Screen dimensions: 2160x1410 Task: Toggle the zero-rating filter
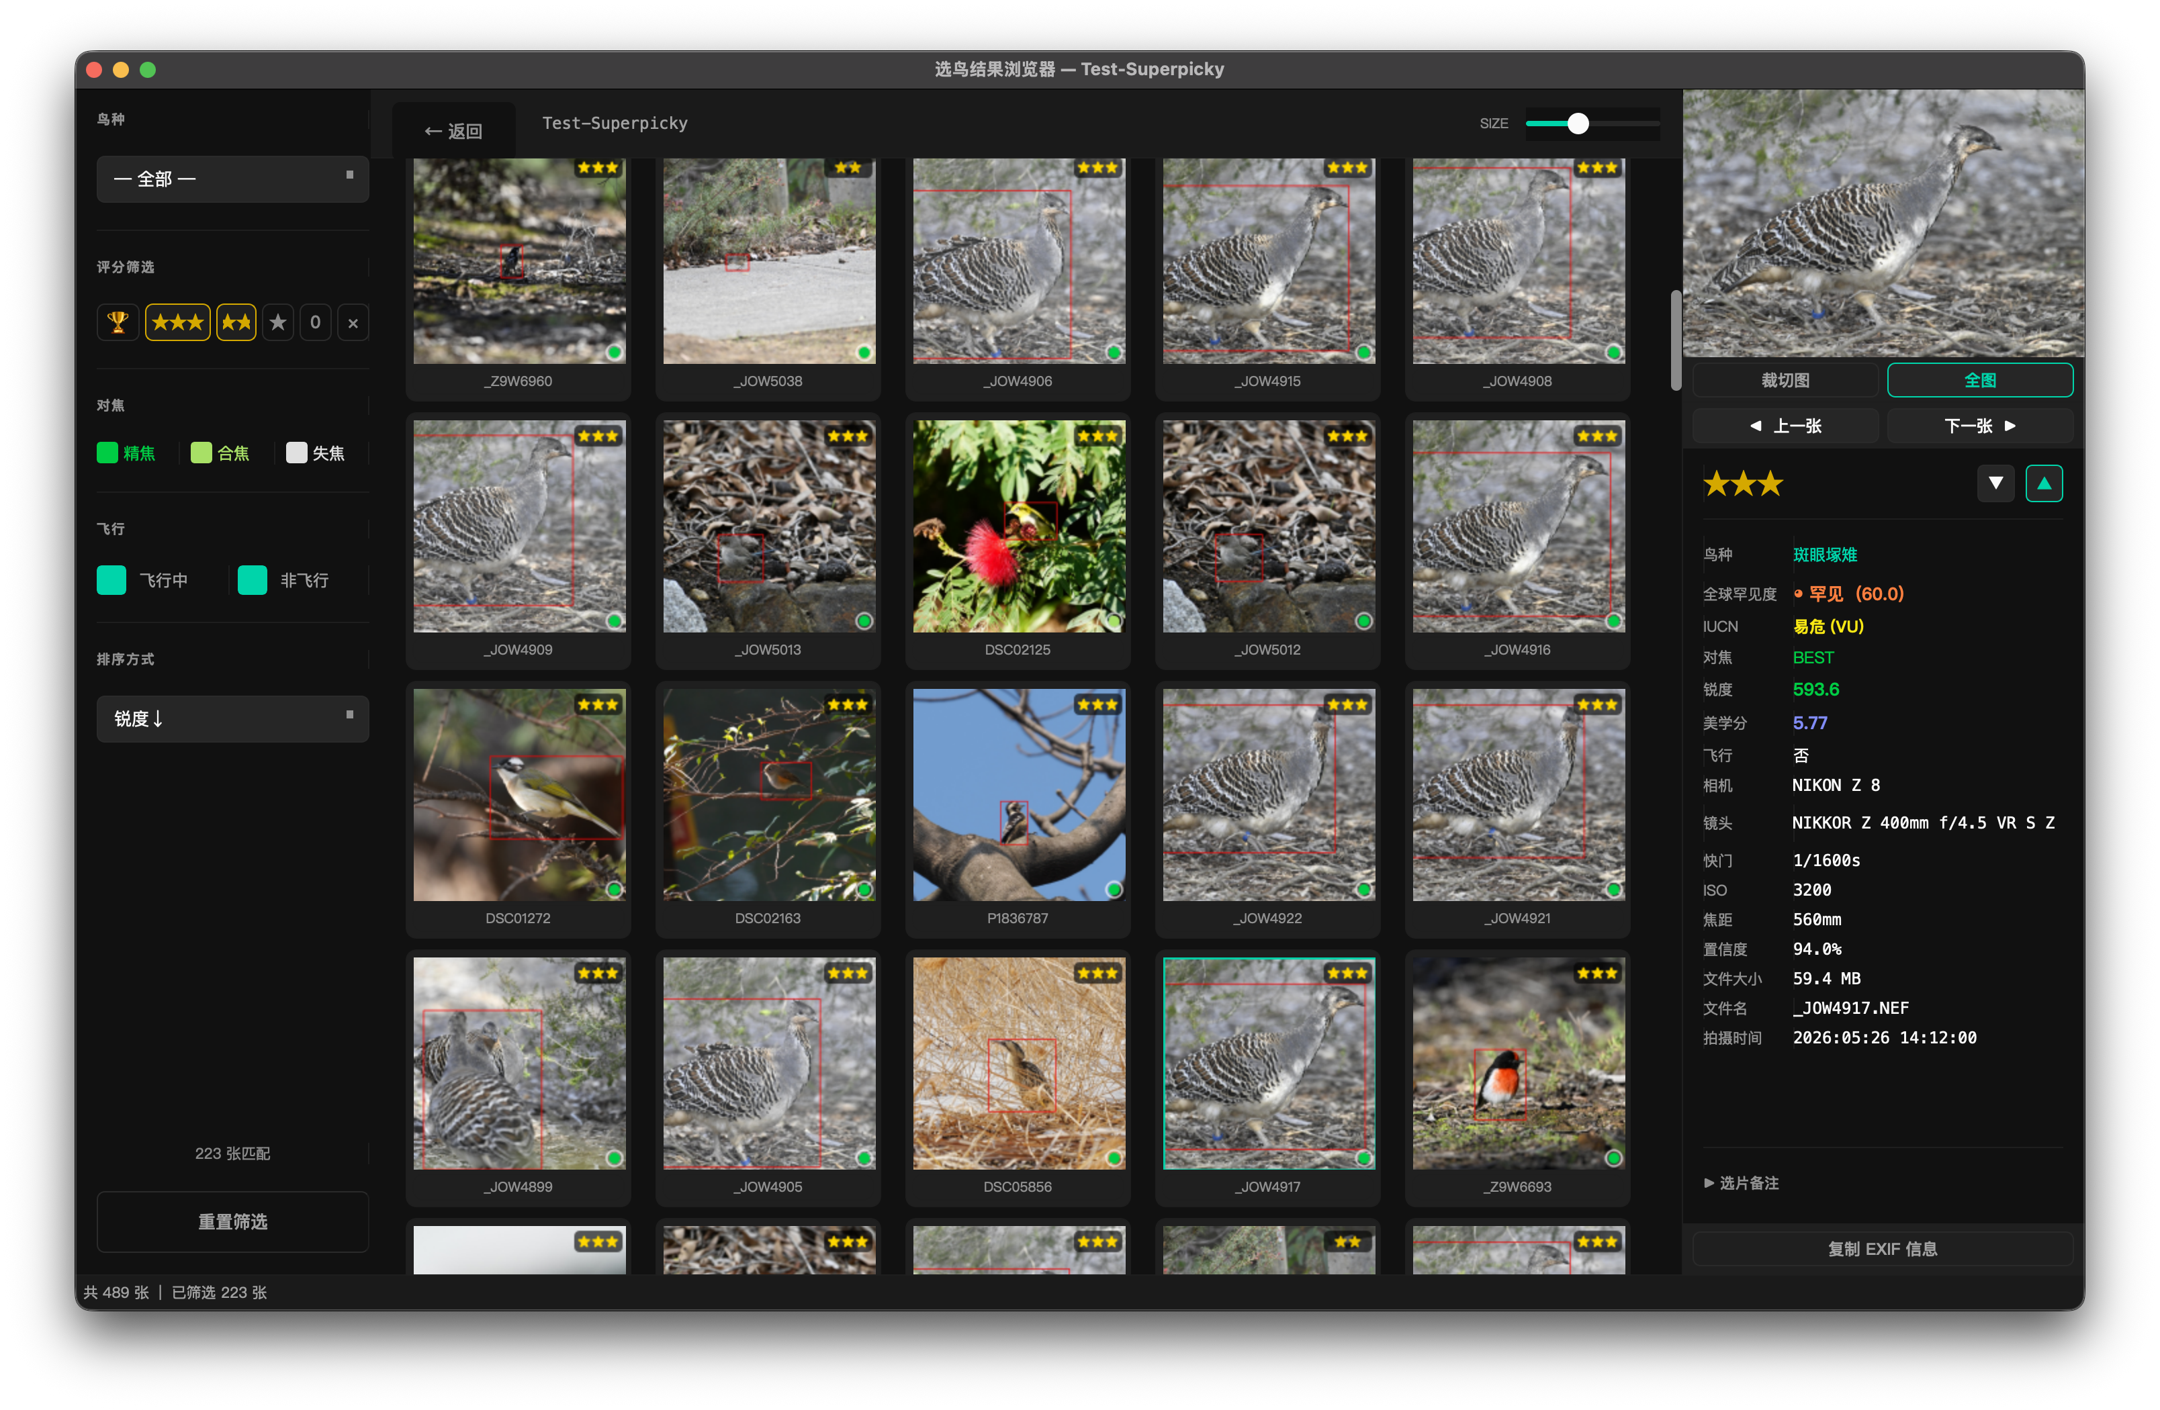tap(315, 323)
